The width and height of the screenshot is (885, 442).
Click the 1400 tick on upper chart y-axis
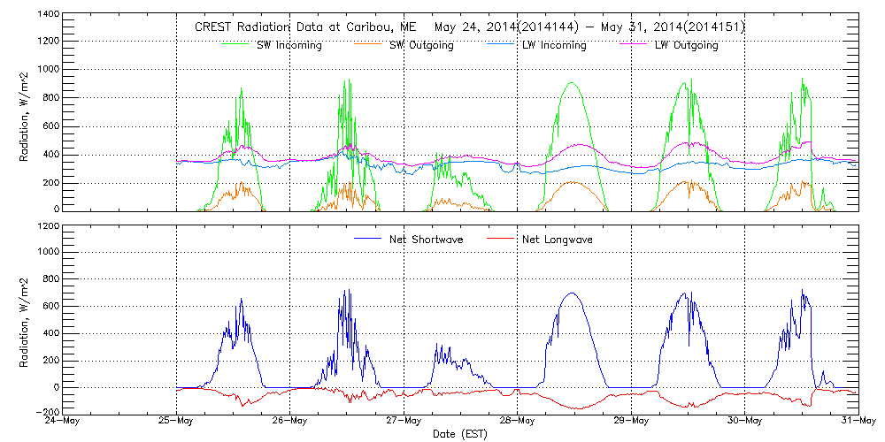pos(48,16)
